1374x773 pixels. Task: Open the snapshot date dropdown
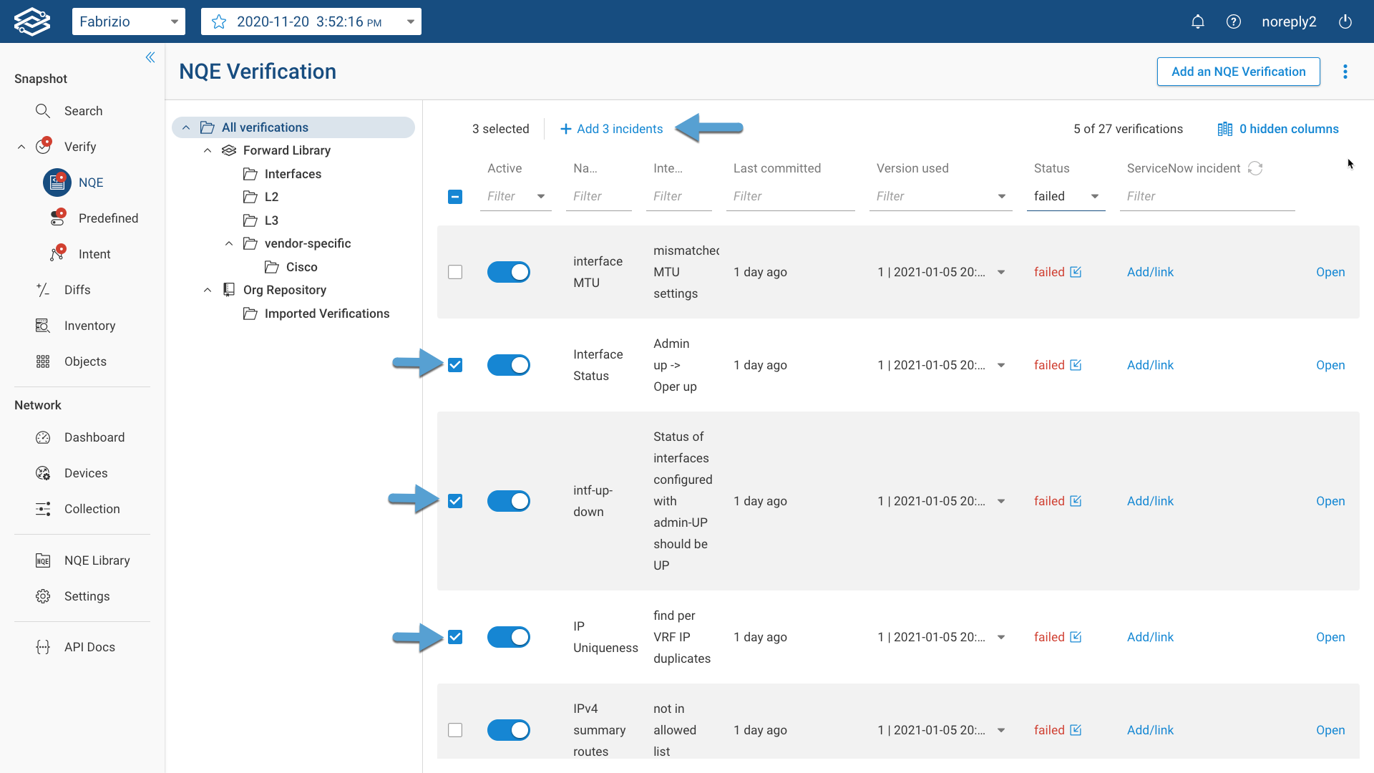click(x=410, y=21)
